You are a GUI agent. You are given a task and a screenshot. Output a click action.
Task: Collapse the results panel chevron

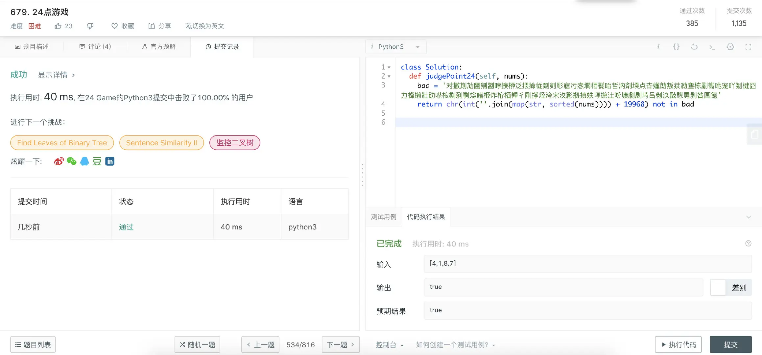[x=749, y=217]
